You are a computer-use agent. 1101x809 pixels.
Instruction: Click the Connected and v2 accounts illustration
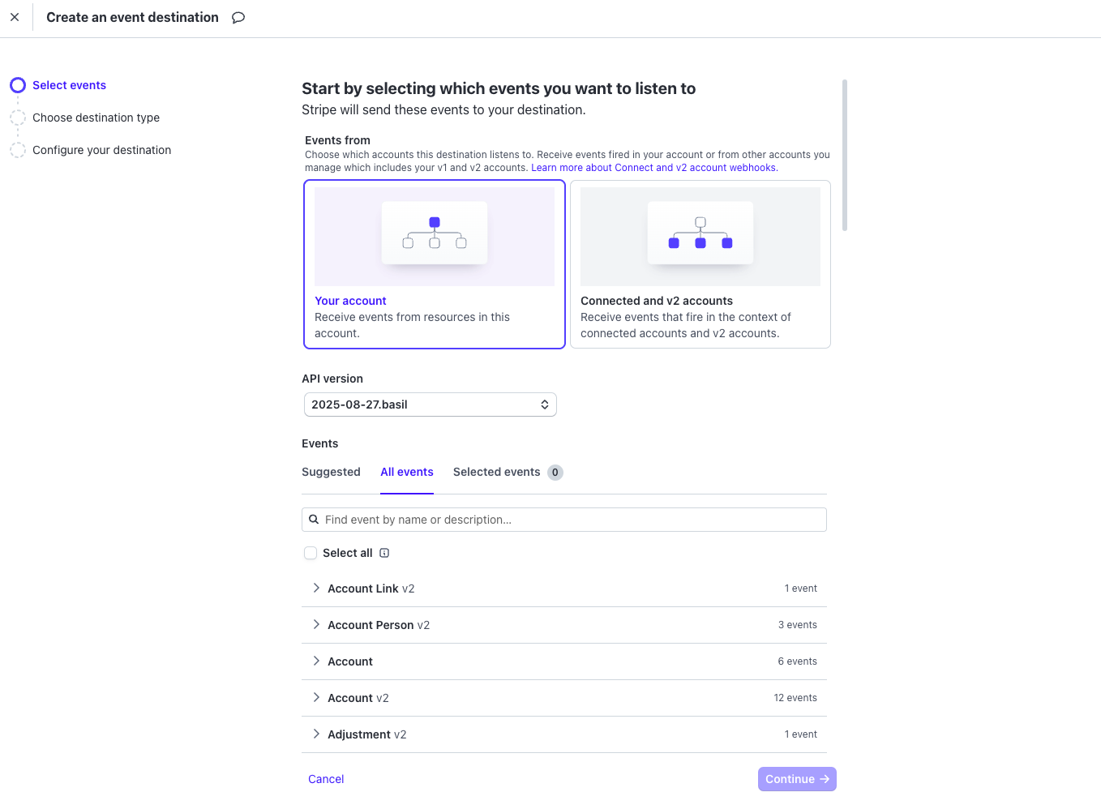coord(700,237)
